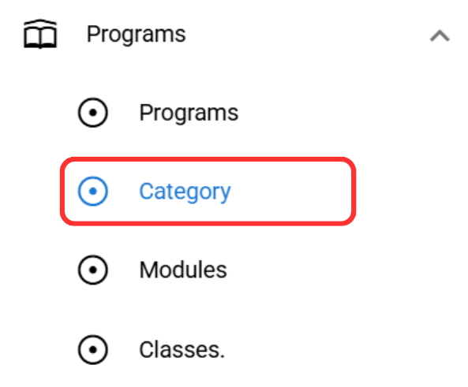Toggle the Programs group via the up arrow

[x=440, y=35]
